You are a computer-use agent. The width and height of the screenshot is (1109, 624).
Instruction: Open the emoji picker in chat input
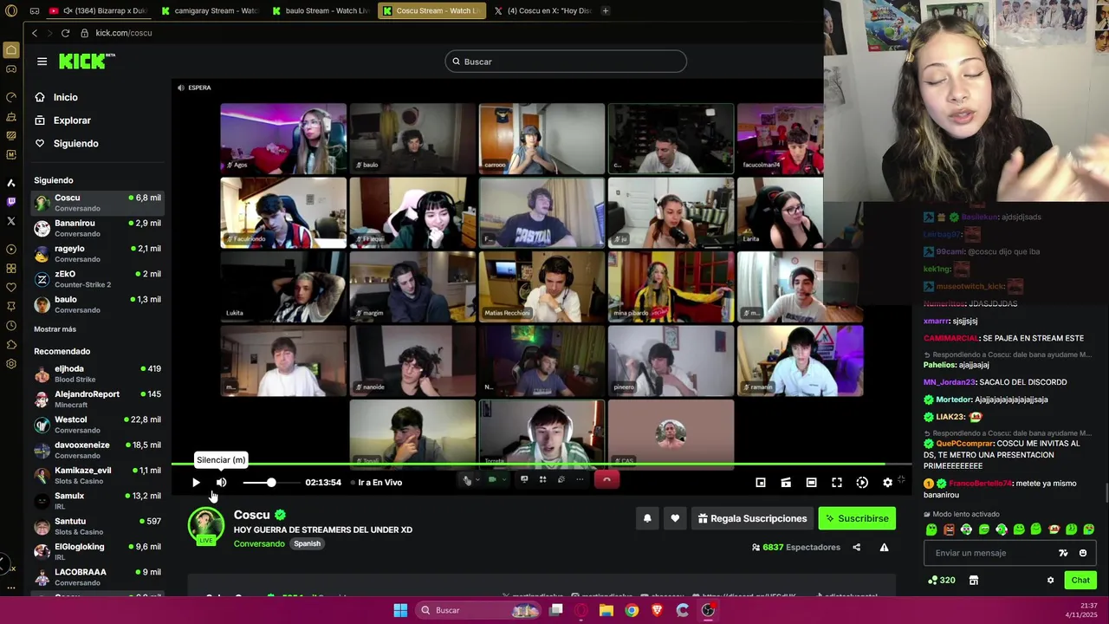(x=1083, y=553)
